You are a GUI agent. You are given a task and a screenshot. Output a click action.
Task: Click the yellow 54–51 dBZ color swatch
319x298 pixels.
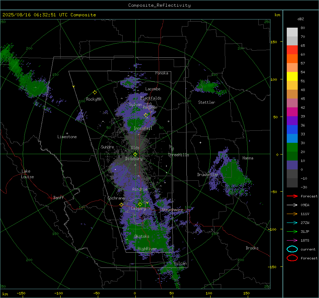click(292, 77)
